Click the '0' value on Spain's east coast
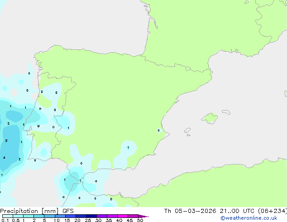This screenshot has height=222, width=287. (x=158, y=130)
